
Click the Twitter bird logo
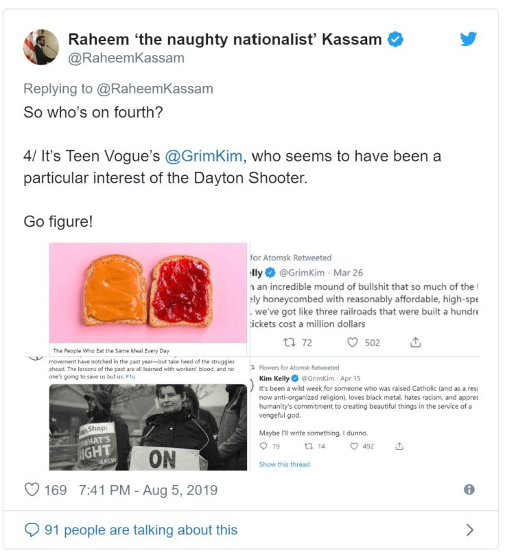pyautogui.click(x=468, y=39)
